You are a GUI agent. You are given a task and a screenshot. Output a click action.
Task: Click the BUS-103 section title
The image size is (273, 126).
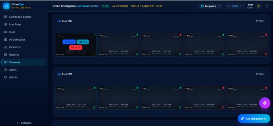click(x=67, y=21)
